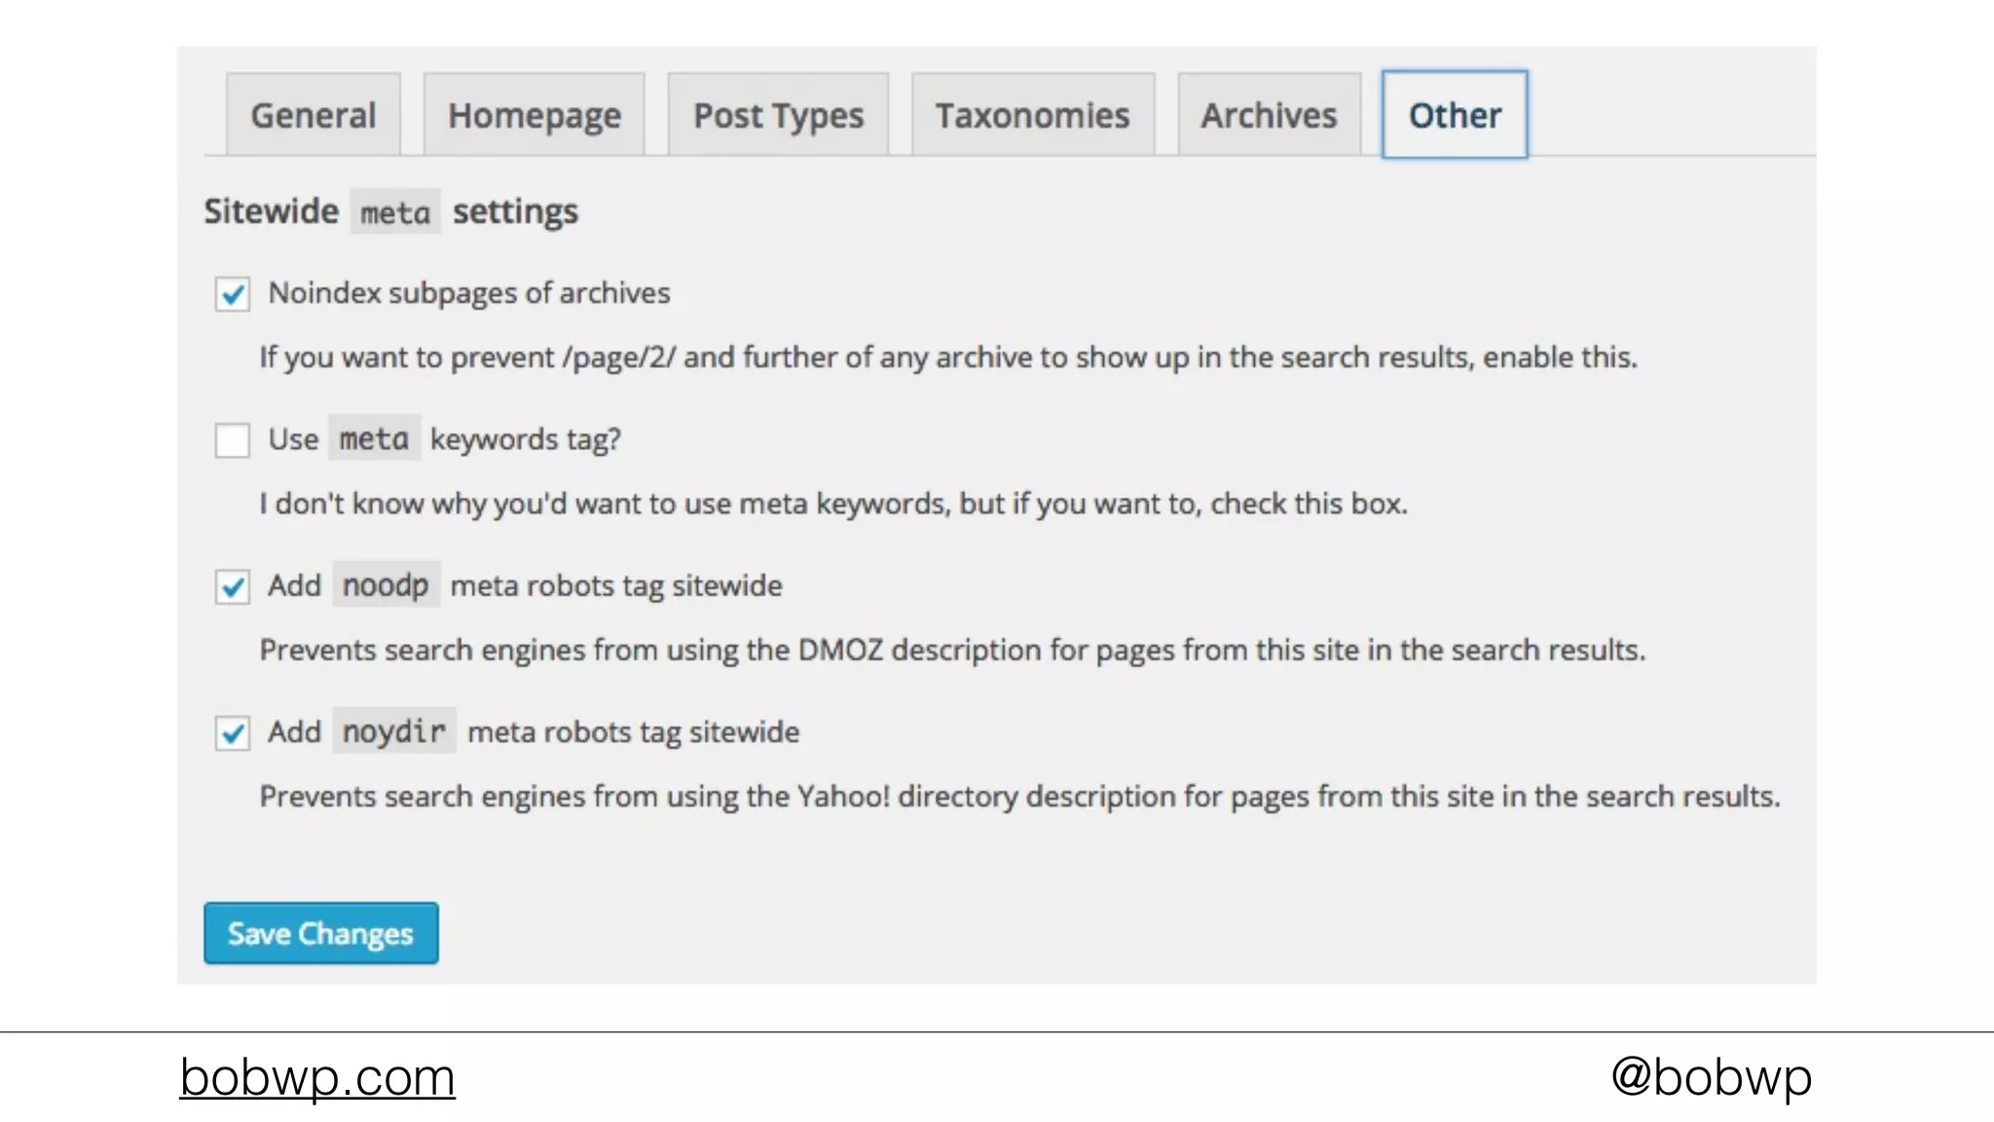The width and height of the screenshot is (1994, 1122).
Task: Switch to the General tab
Action: click(x=313, y=115)
